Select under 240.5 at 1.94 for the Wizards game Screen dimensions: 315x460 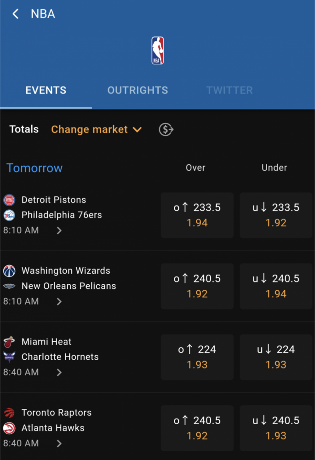coord(276,286)
